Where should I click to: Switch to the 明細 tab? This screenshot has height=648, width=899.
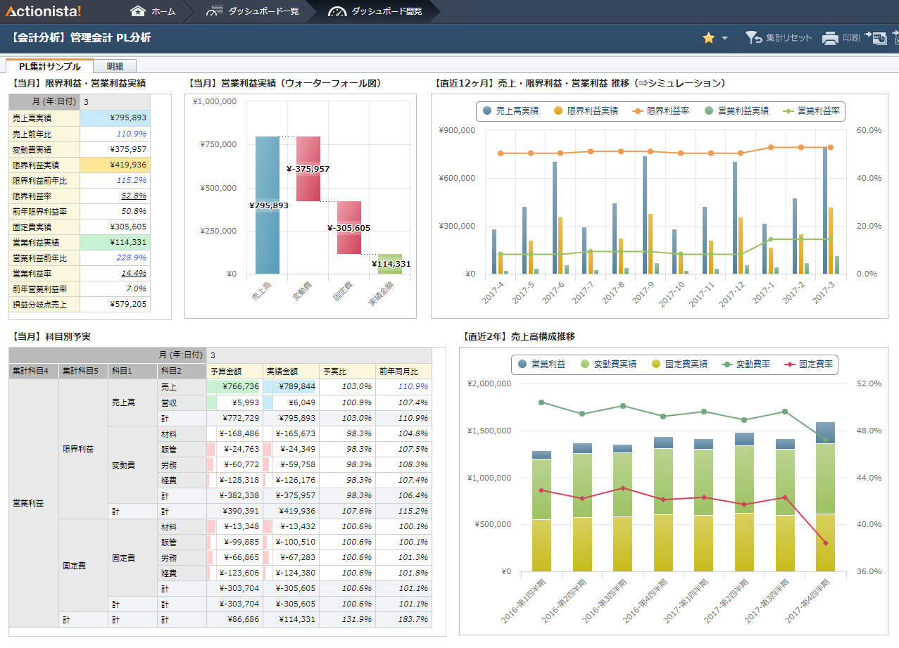click(115, 66)
